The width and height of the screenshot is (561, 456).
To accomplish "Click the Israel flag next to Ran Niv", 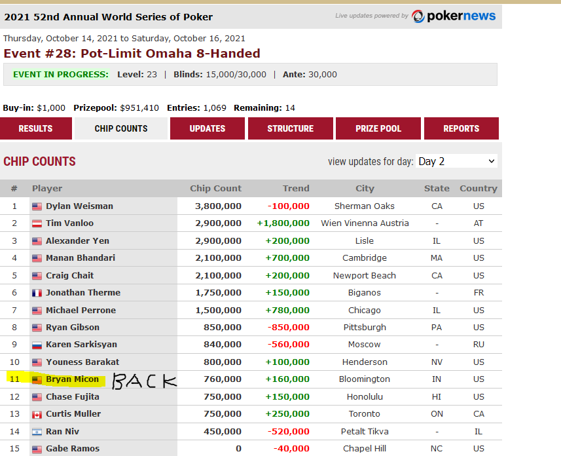I will pyautogui.click(x=37, y=432).
